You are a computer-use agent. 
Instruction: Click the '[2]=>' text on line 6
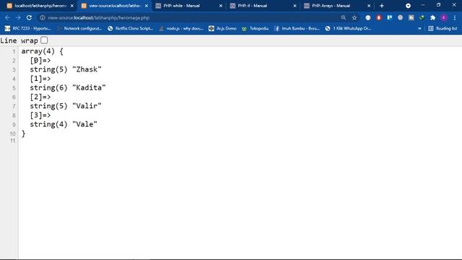point(40,97)
